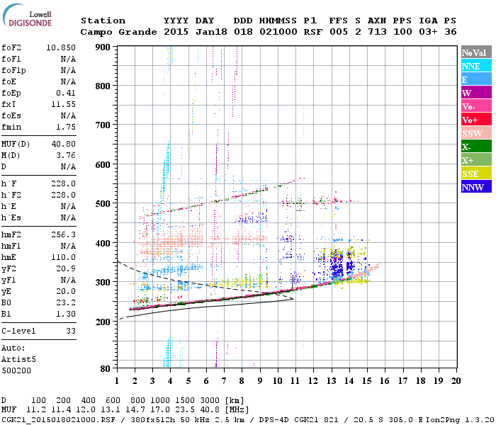496x425 pixels.
Task: Click the RSF program value
Action: [313, 32]
